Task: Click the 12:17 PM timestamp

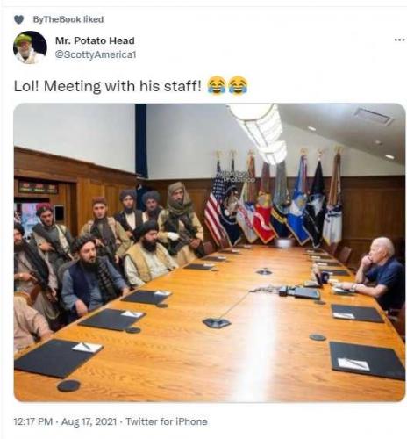Action: pyautogui.click(x=33, y=421)
